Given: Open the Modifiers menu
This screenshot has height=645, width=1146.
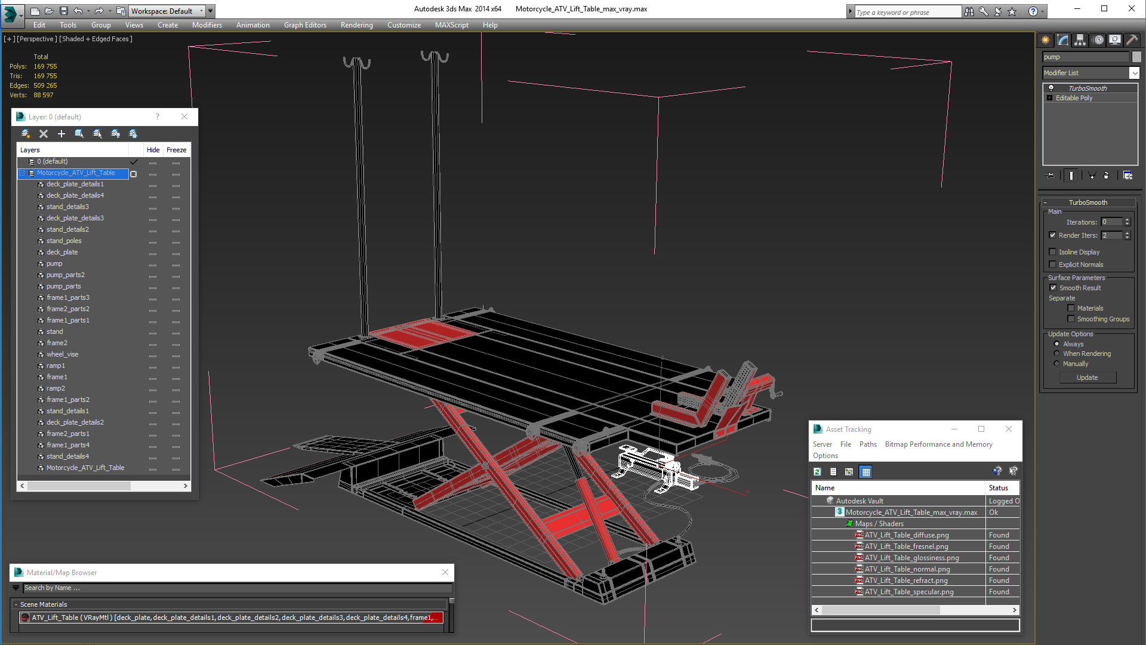Looking at the screenshot, I should pos(207,25).
